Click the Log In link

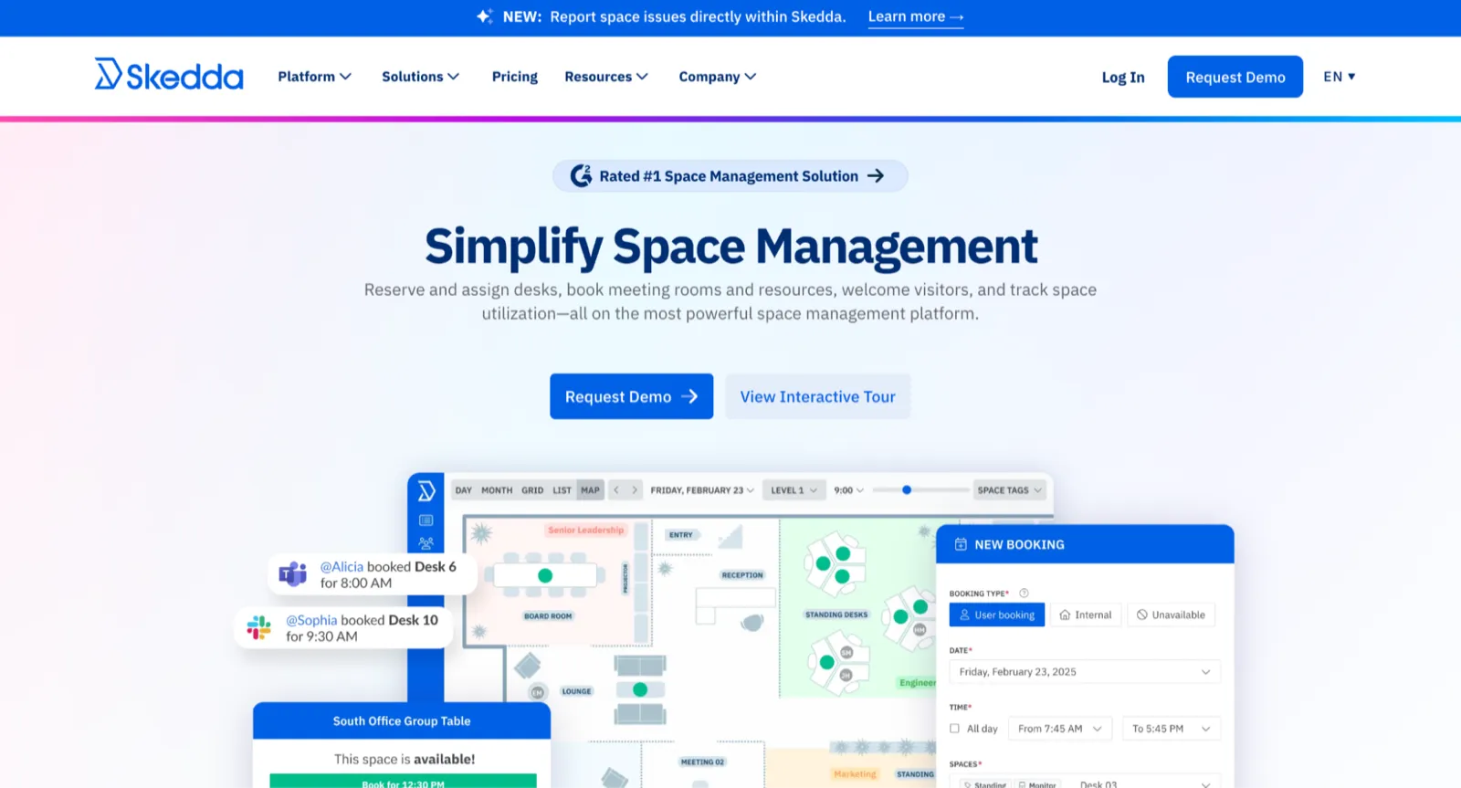[x=1123, y=78]
